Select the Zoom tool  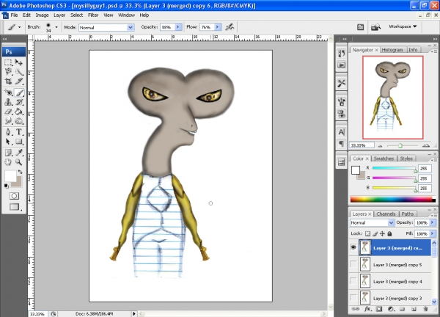click(19, 162)
